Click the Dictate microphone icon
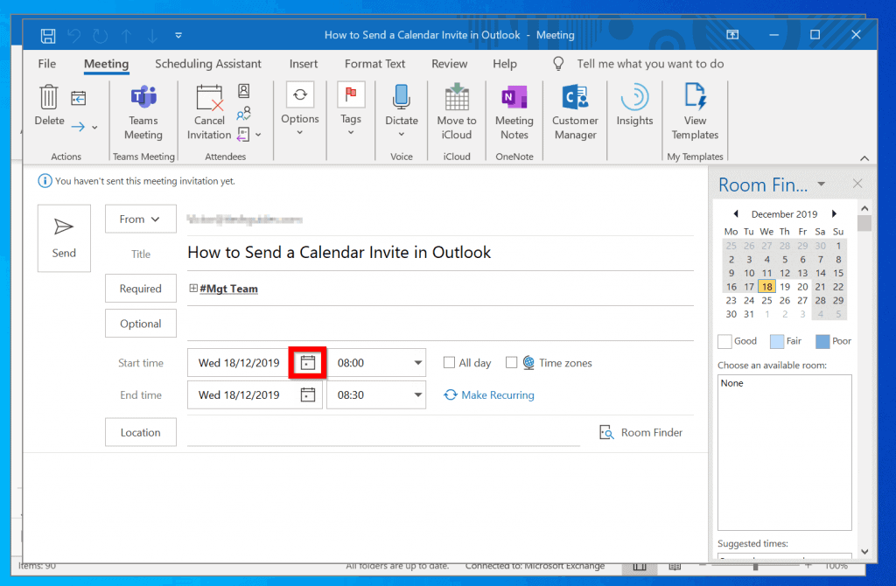 [x=401, y=96]
